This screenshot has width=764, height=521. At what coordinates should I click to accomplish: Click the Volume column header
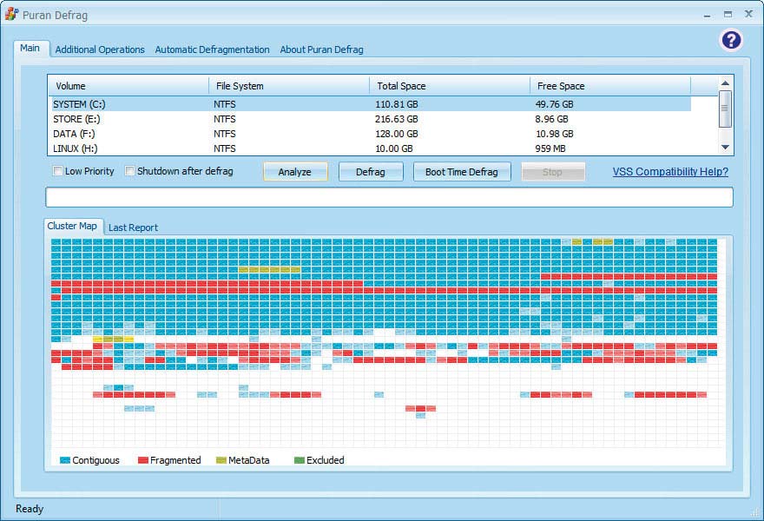click(128, 86)
